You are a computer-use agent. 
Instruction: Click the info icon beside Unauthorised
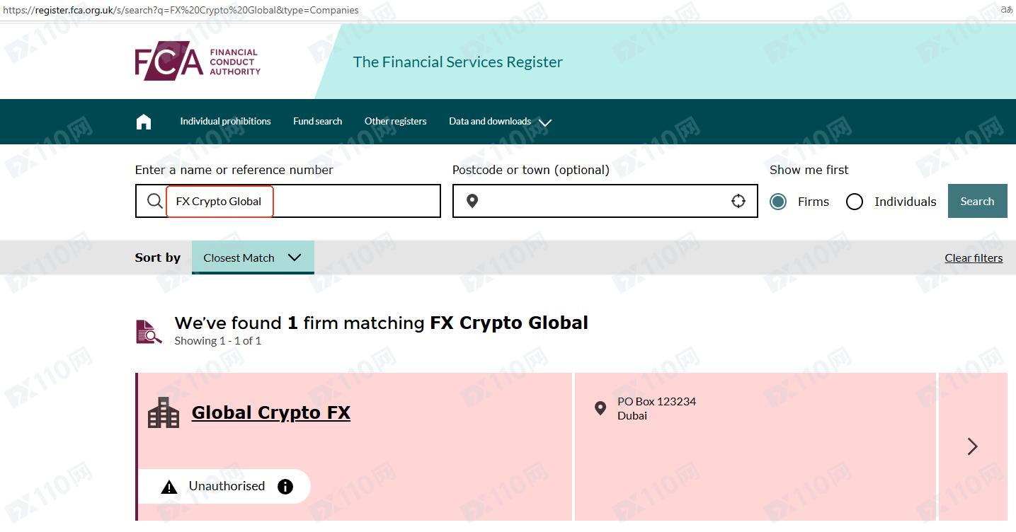(285, 486)
